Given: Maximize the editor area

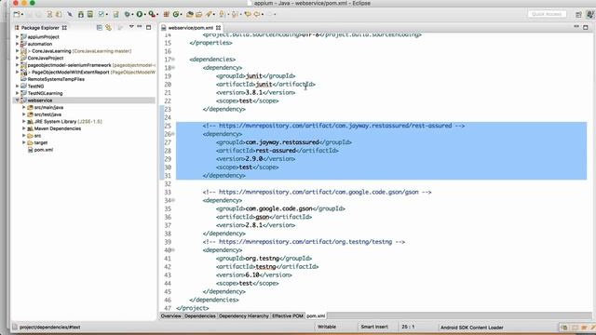Looking at the screenshot, I should pyautogui.click(x=586, y=27).
